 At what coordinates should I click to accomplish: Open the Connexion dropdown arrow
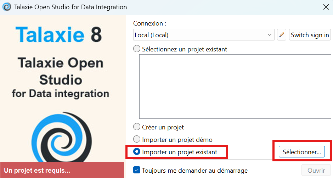[270, 35]
